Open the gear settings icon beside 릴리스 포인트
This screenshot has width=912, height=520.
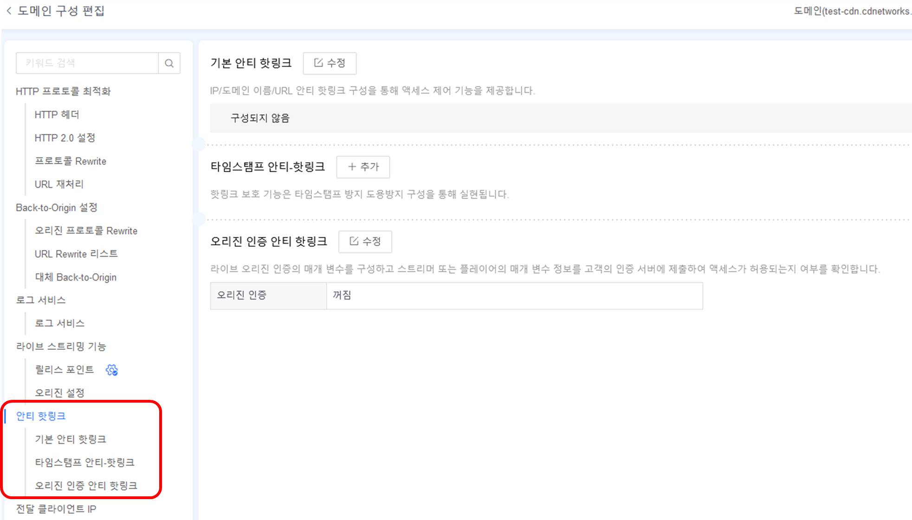[111, 370]
